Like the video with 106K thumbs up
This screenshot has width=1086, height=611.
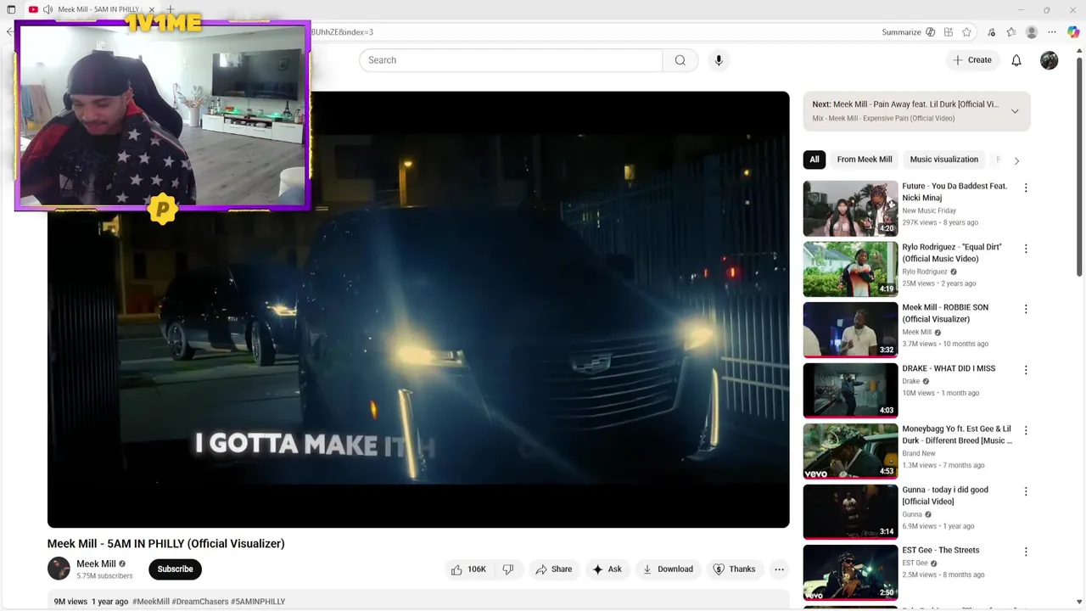pos(468,569)
